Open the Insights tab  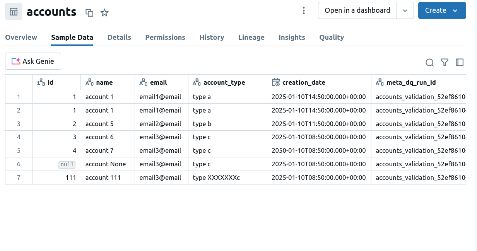click(x=292, y=38)
